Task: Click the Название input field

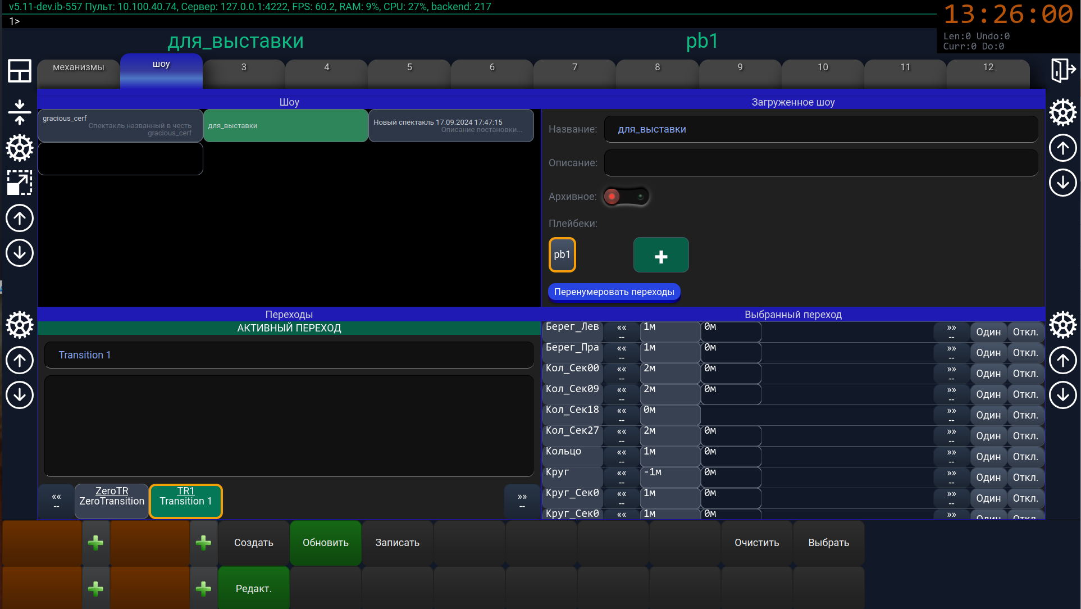Action: coord(820,129)
